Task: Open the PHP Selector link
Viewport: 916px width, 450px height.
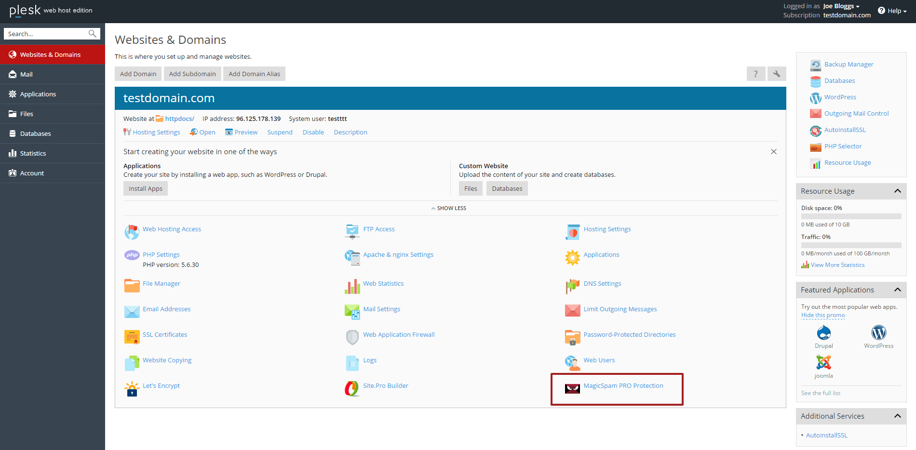Action: (843, 146)
